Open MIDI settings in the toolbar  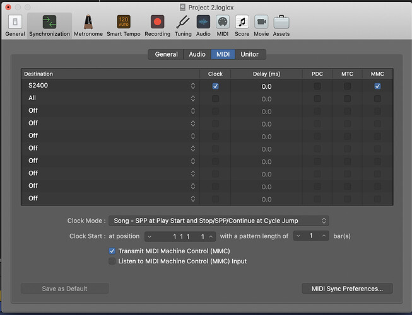point(223,26)
